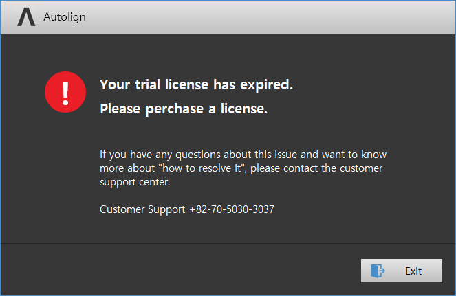Click the phone number +82-70-5030-3037

[232, 209]
